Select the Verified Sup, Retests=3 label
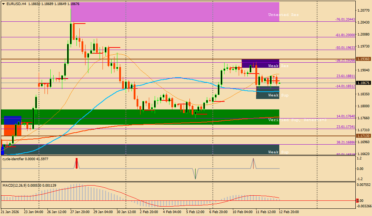Image resolution: width=372 pixels, height=216 pixels. pyautogui.click(x=297, y=120)
